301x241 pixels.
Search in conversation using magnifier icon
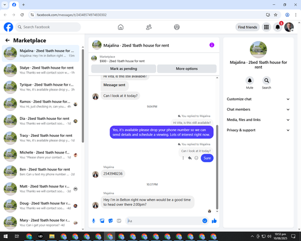[x=267, y=81]
